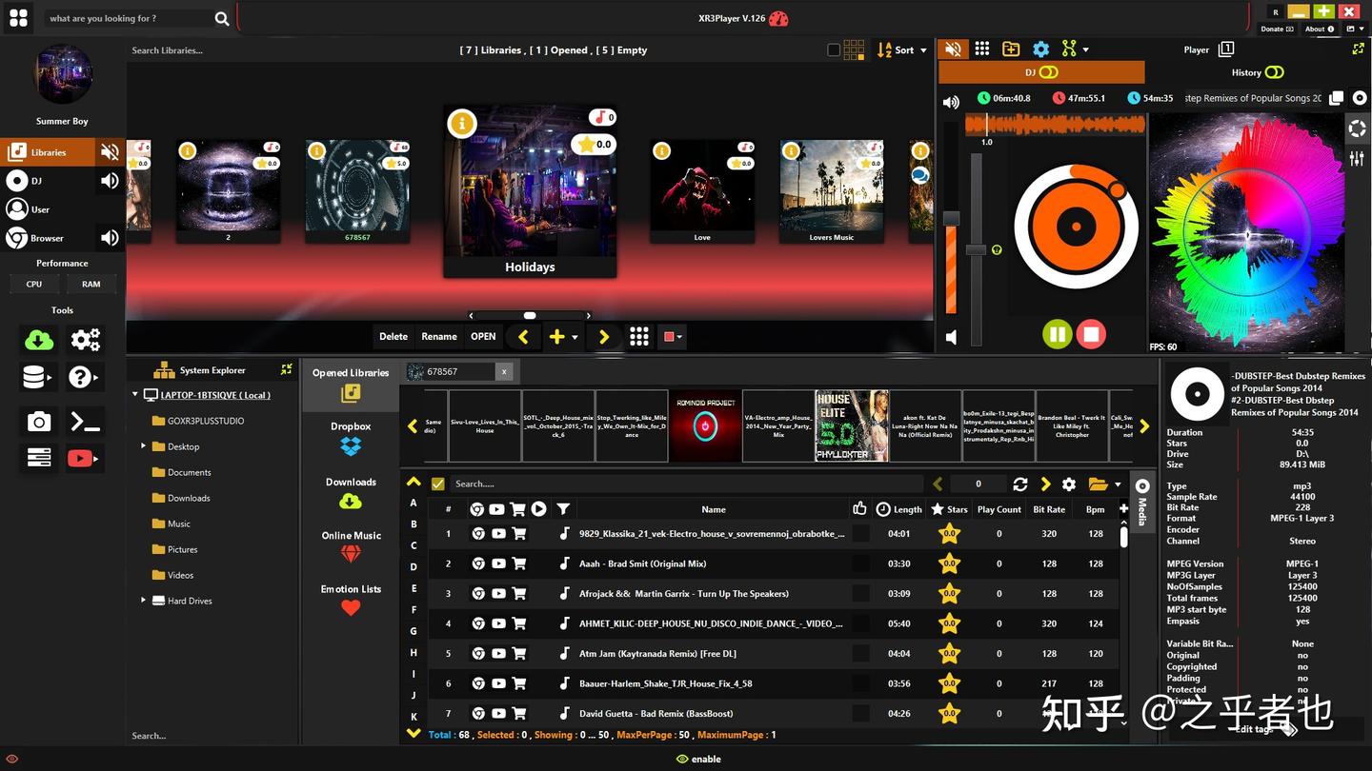Seek within the orange waveform bar
1372x771 pixels.
tap(1056, 125)
